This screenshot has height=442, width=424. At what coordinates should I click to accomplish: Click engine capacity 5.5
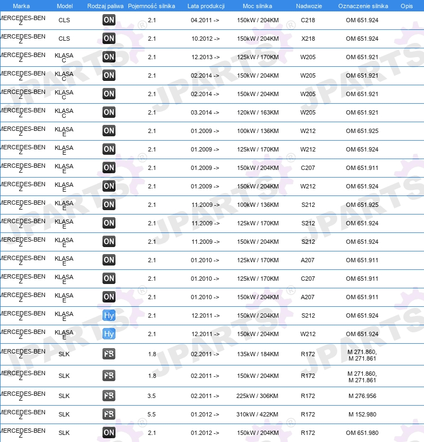pos(151,414)
